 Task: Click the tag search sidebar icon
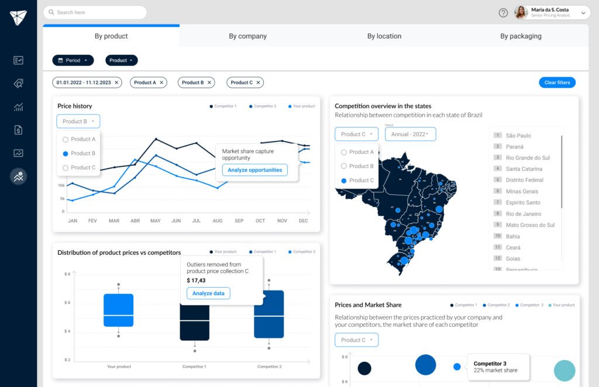18,84
